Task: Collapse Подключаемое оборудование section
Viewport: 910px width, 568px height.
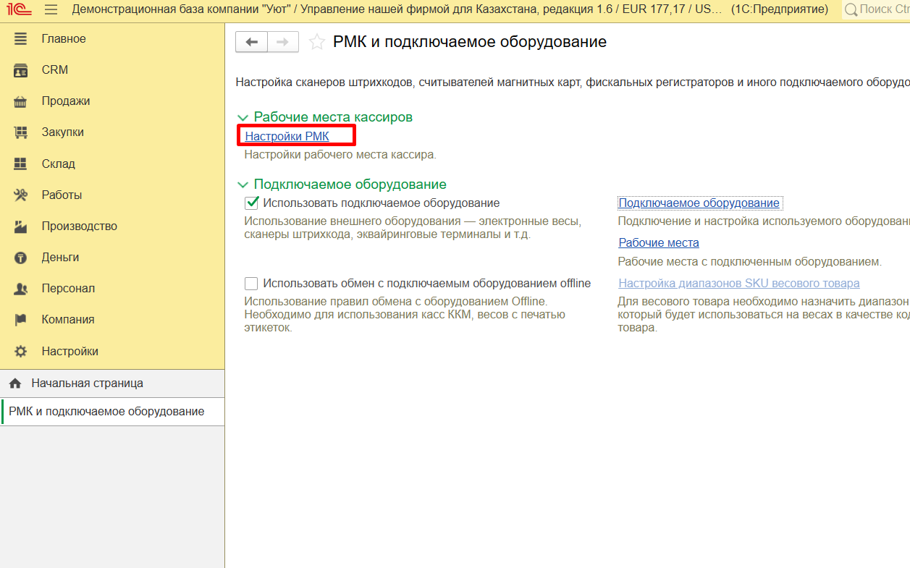Action: [242, 185]
